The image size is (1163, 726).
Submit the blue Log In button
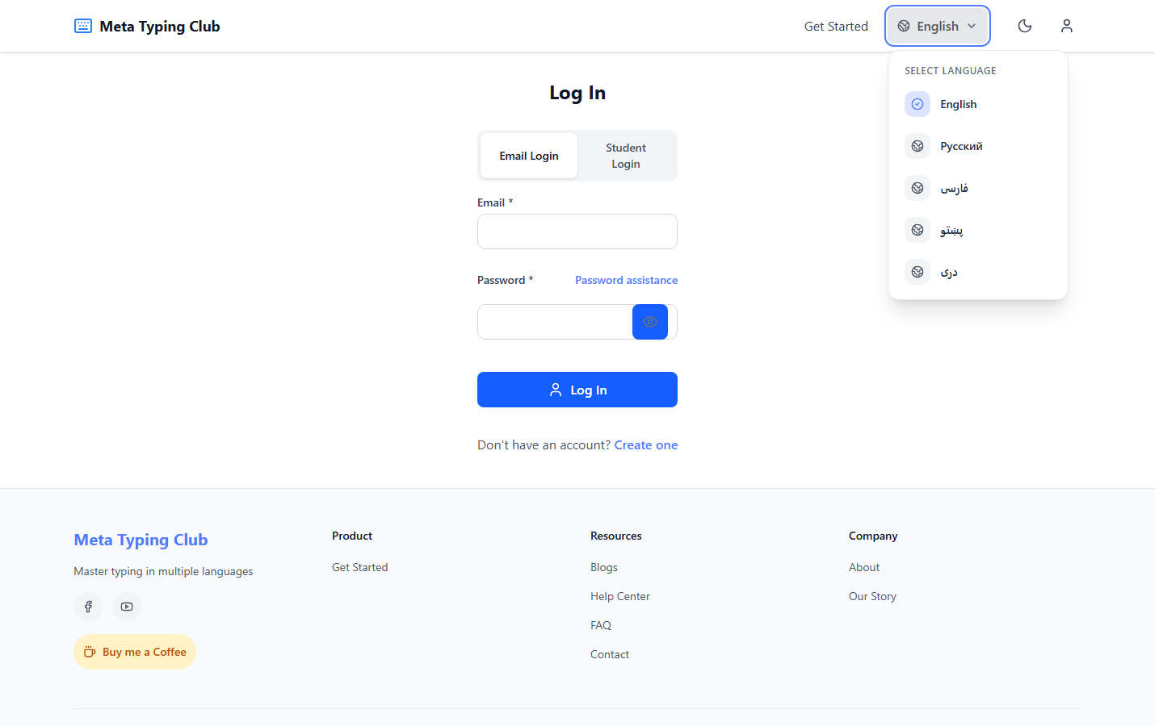click(x=577, y=390)
